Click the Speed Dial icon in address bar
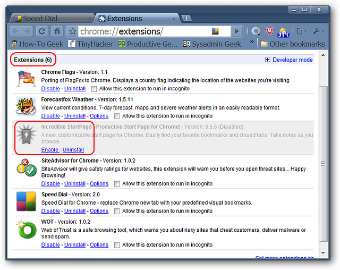The image size is (340, 270). 215,31
